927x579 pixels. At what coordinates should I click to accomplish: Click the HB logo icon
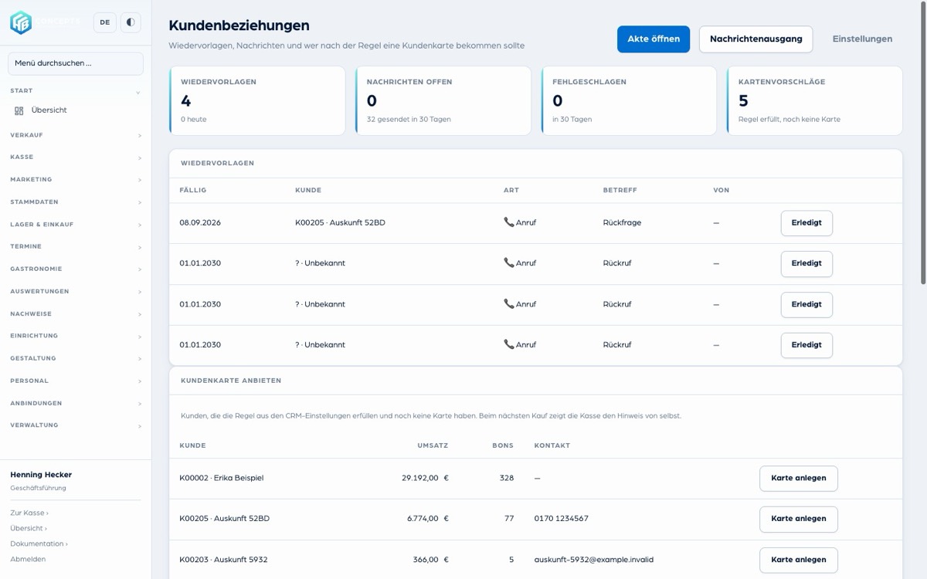(21, 22)
